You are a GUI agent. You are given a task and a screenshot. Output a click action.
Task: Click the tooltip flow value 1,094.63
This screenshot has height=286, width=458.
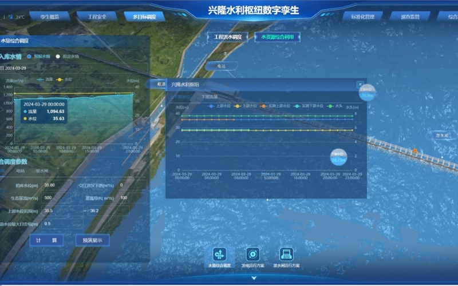point(55,111)
